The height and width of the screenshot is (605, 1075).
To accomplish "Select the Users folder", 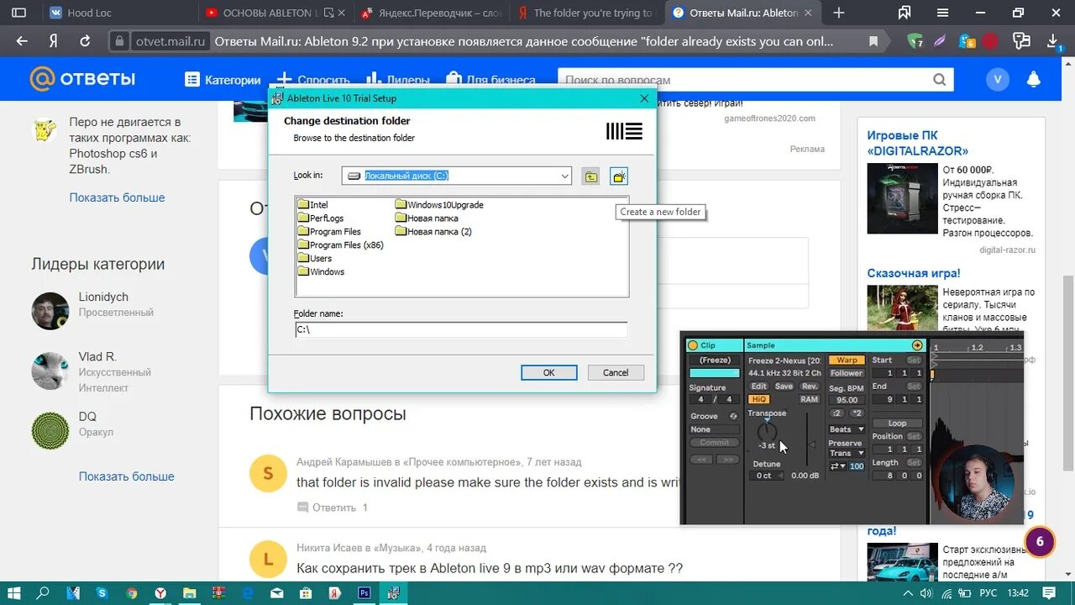I will pyautogui.click(x=315, y=259).
